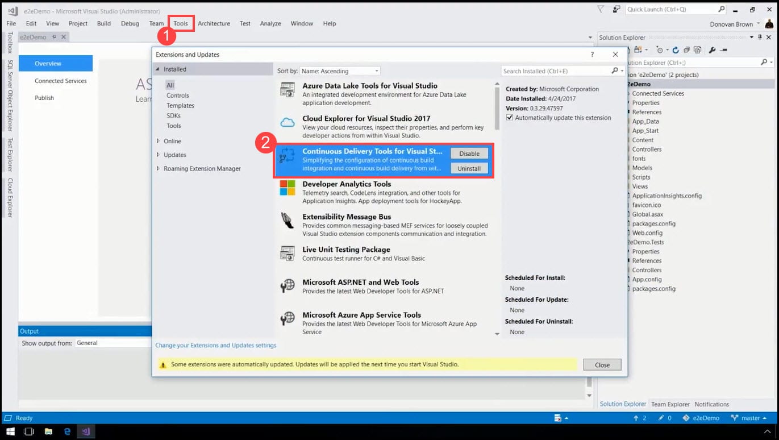Open the Debug menu
This screenshot has height=440, width=779.
(130, 23)
